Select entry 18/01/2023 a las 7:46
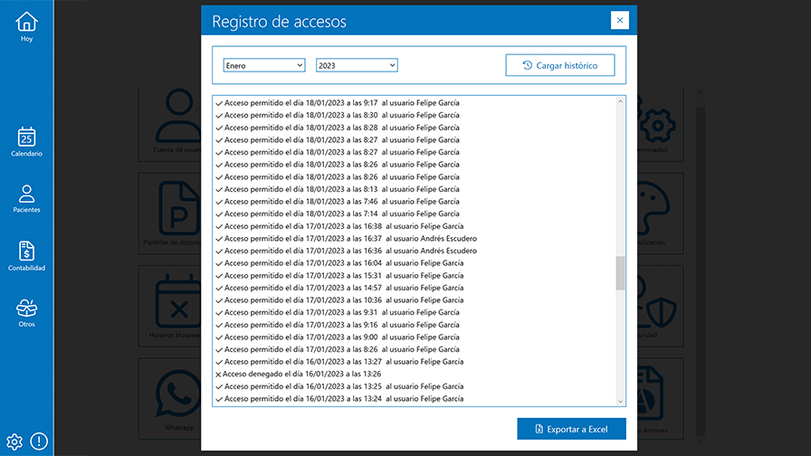 click(x=338, y=202)
